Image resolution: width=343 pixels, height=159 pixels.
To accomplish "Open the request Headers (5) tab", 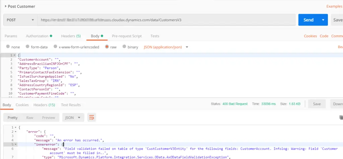I will coord(71,36).
